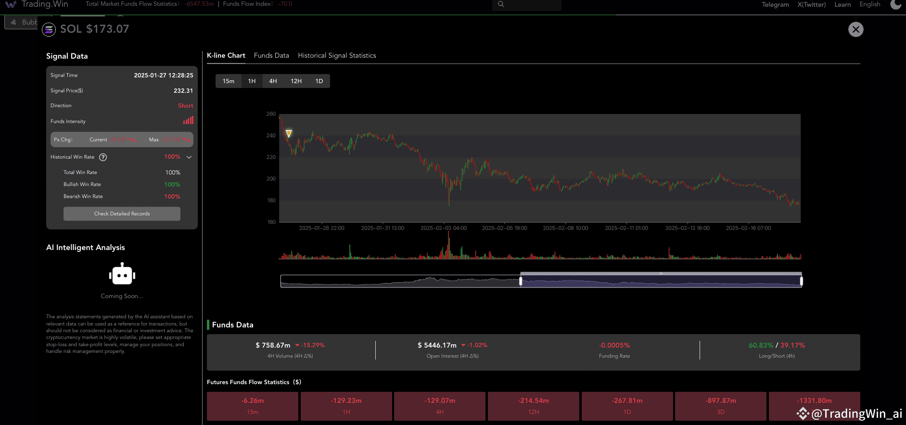Viewport: 906px width, 425px height.
Task: Click the Total Win Rate 100% value
Action: tap(173, 173)
